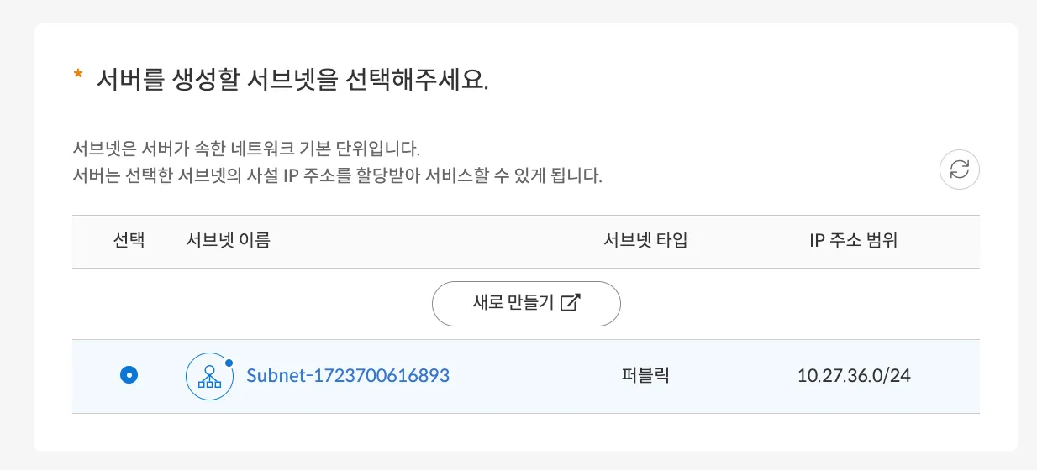This screenshot has width=1037, height=470.
Task: Click the description line about 사설 IP 주소
Action: (338, 177)
